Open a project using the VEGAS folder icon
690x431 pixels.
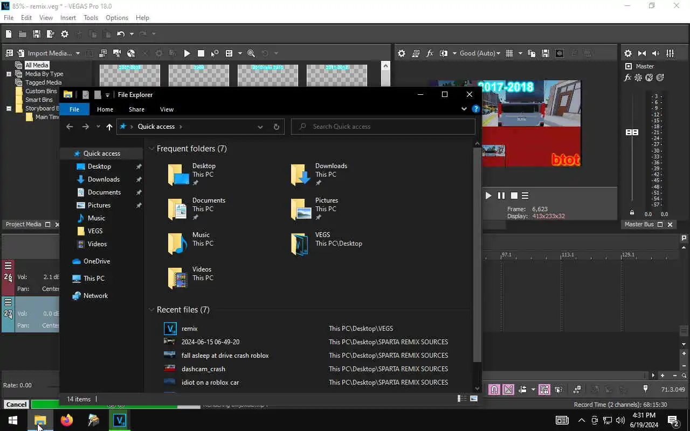tap(23, 34)
